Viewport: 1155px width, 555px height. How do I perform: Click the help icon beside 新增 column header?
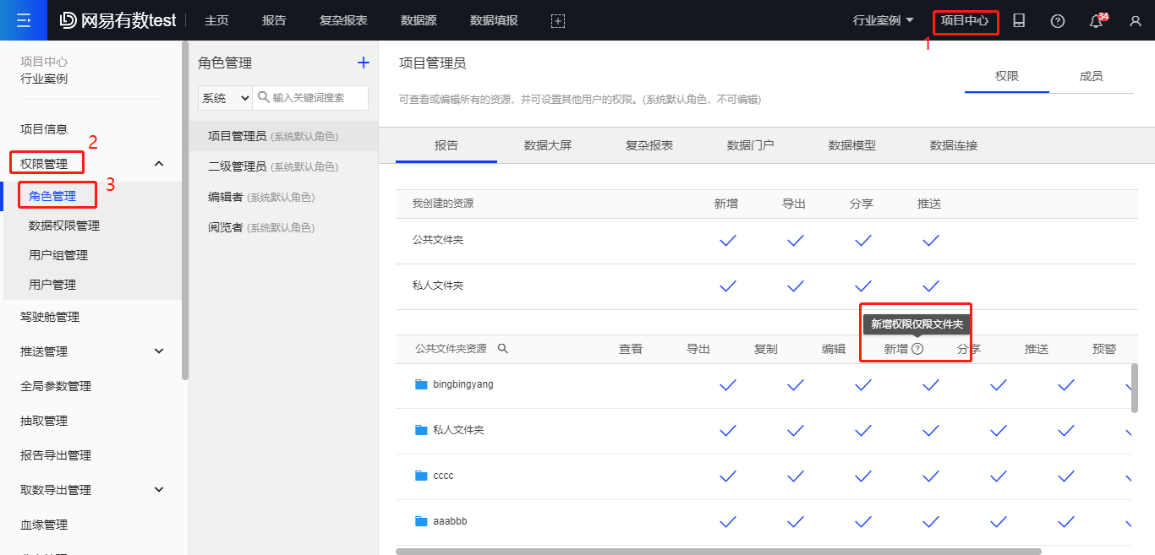pyautogui.click(x=917, y=349)
